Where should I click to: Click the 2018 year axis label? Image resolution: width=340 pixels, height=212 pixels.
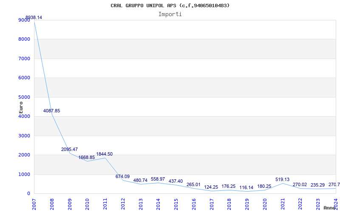tap(229, 204)
